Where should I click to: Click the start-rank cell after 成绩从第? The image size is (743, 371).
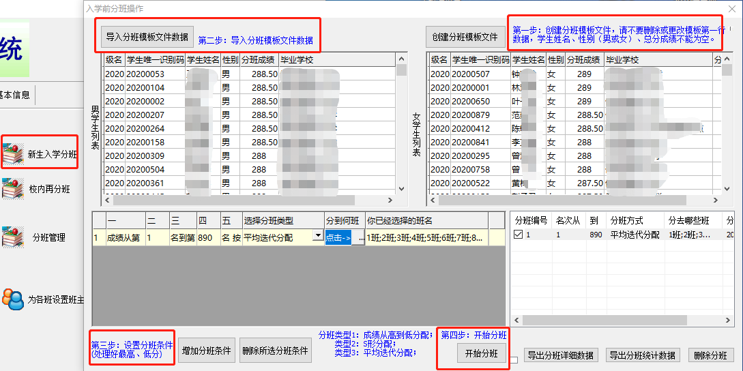click(158, 238)
